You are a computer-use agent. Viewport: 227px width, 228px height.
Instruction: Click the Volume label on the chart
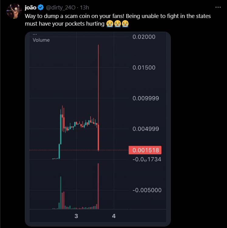pos(41,40)
